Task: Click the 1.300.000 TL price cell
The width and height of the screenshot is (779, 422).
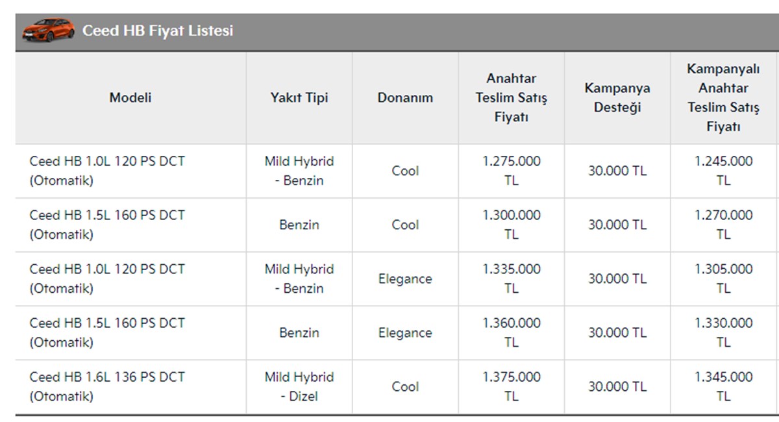Action: coord(512,225)
